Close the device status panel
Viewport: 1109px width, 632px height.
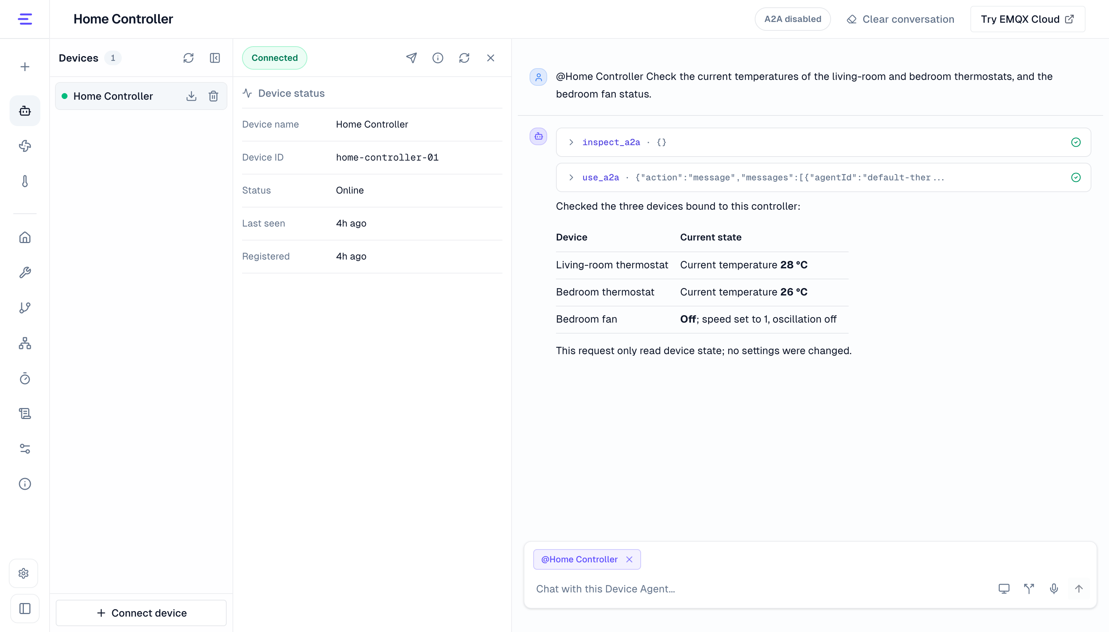coord(491,58)
